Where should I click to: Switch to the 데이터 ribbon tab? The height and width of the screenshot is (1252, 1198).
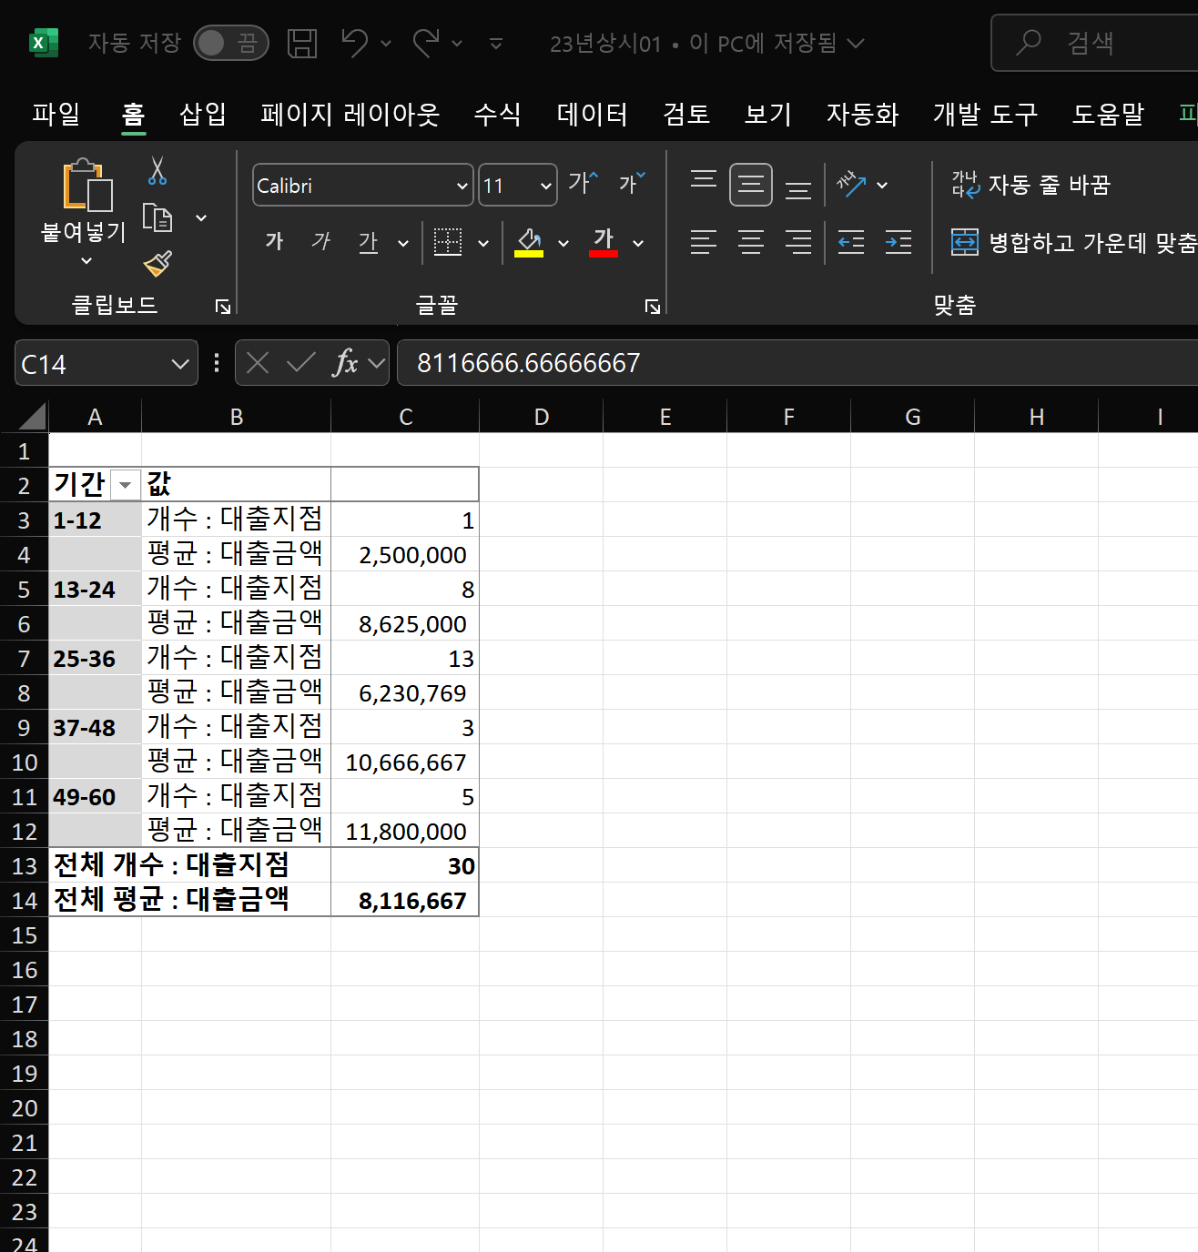[592, 114]
